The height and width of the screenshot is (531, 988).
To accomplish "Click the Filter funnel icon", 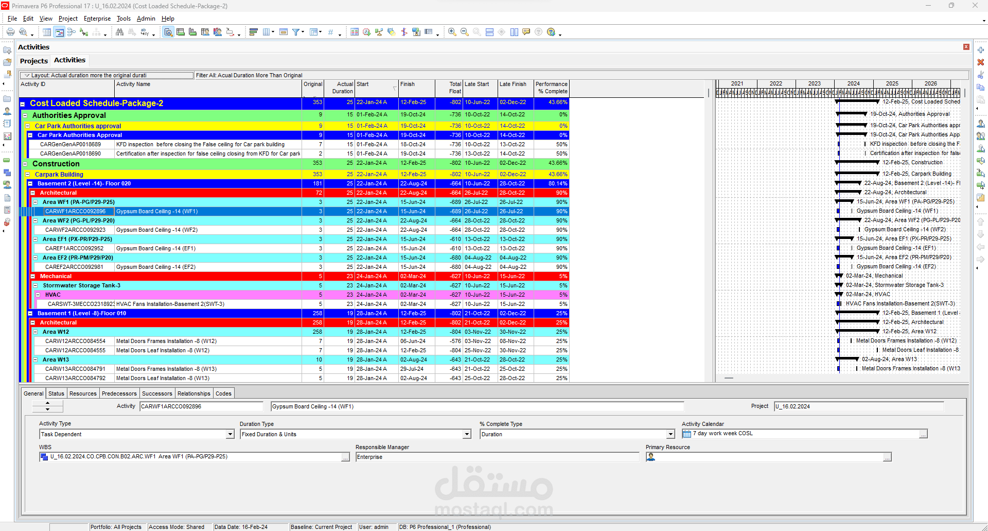I will (x=296, y=32).
